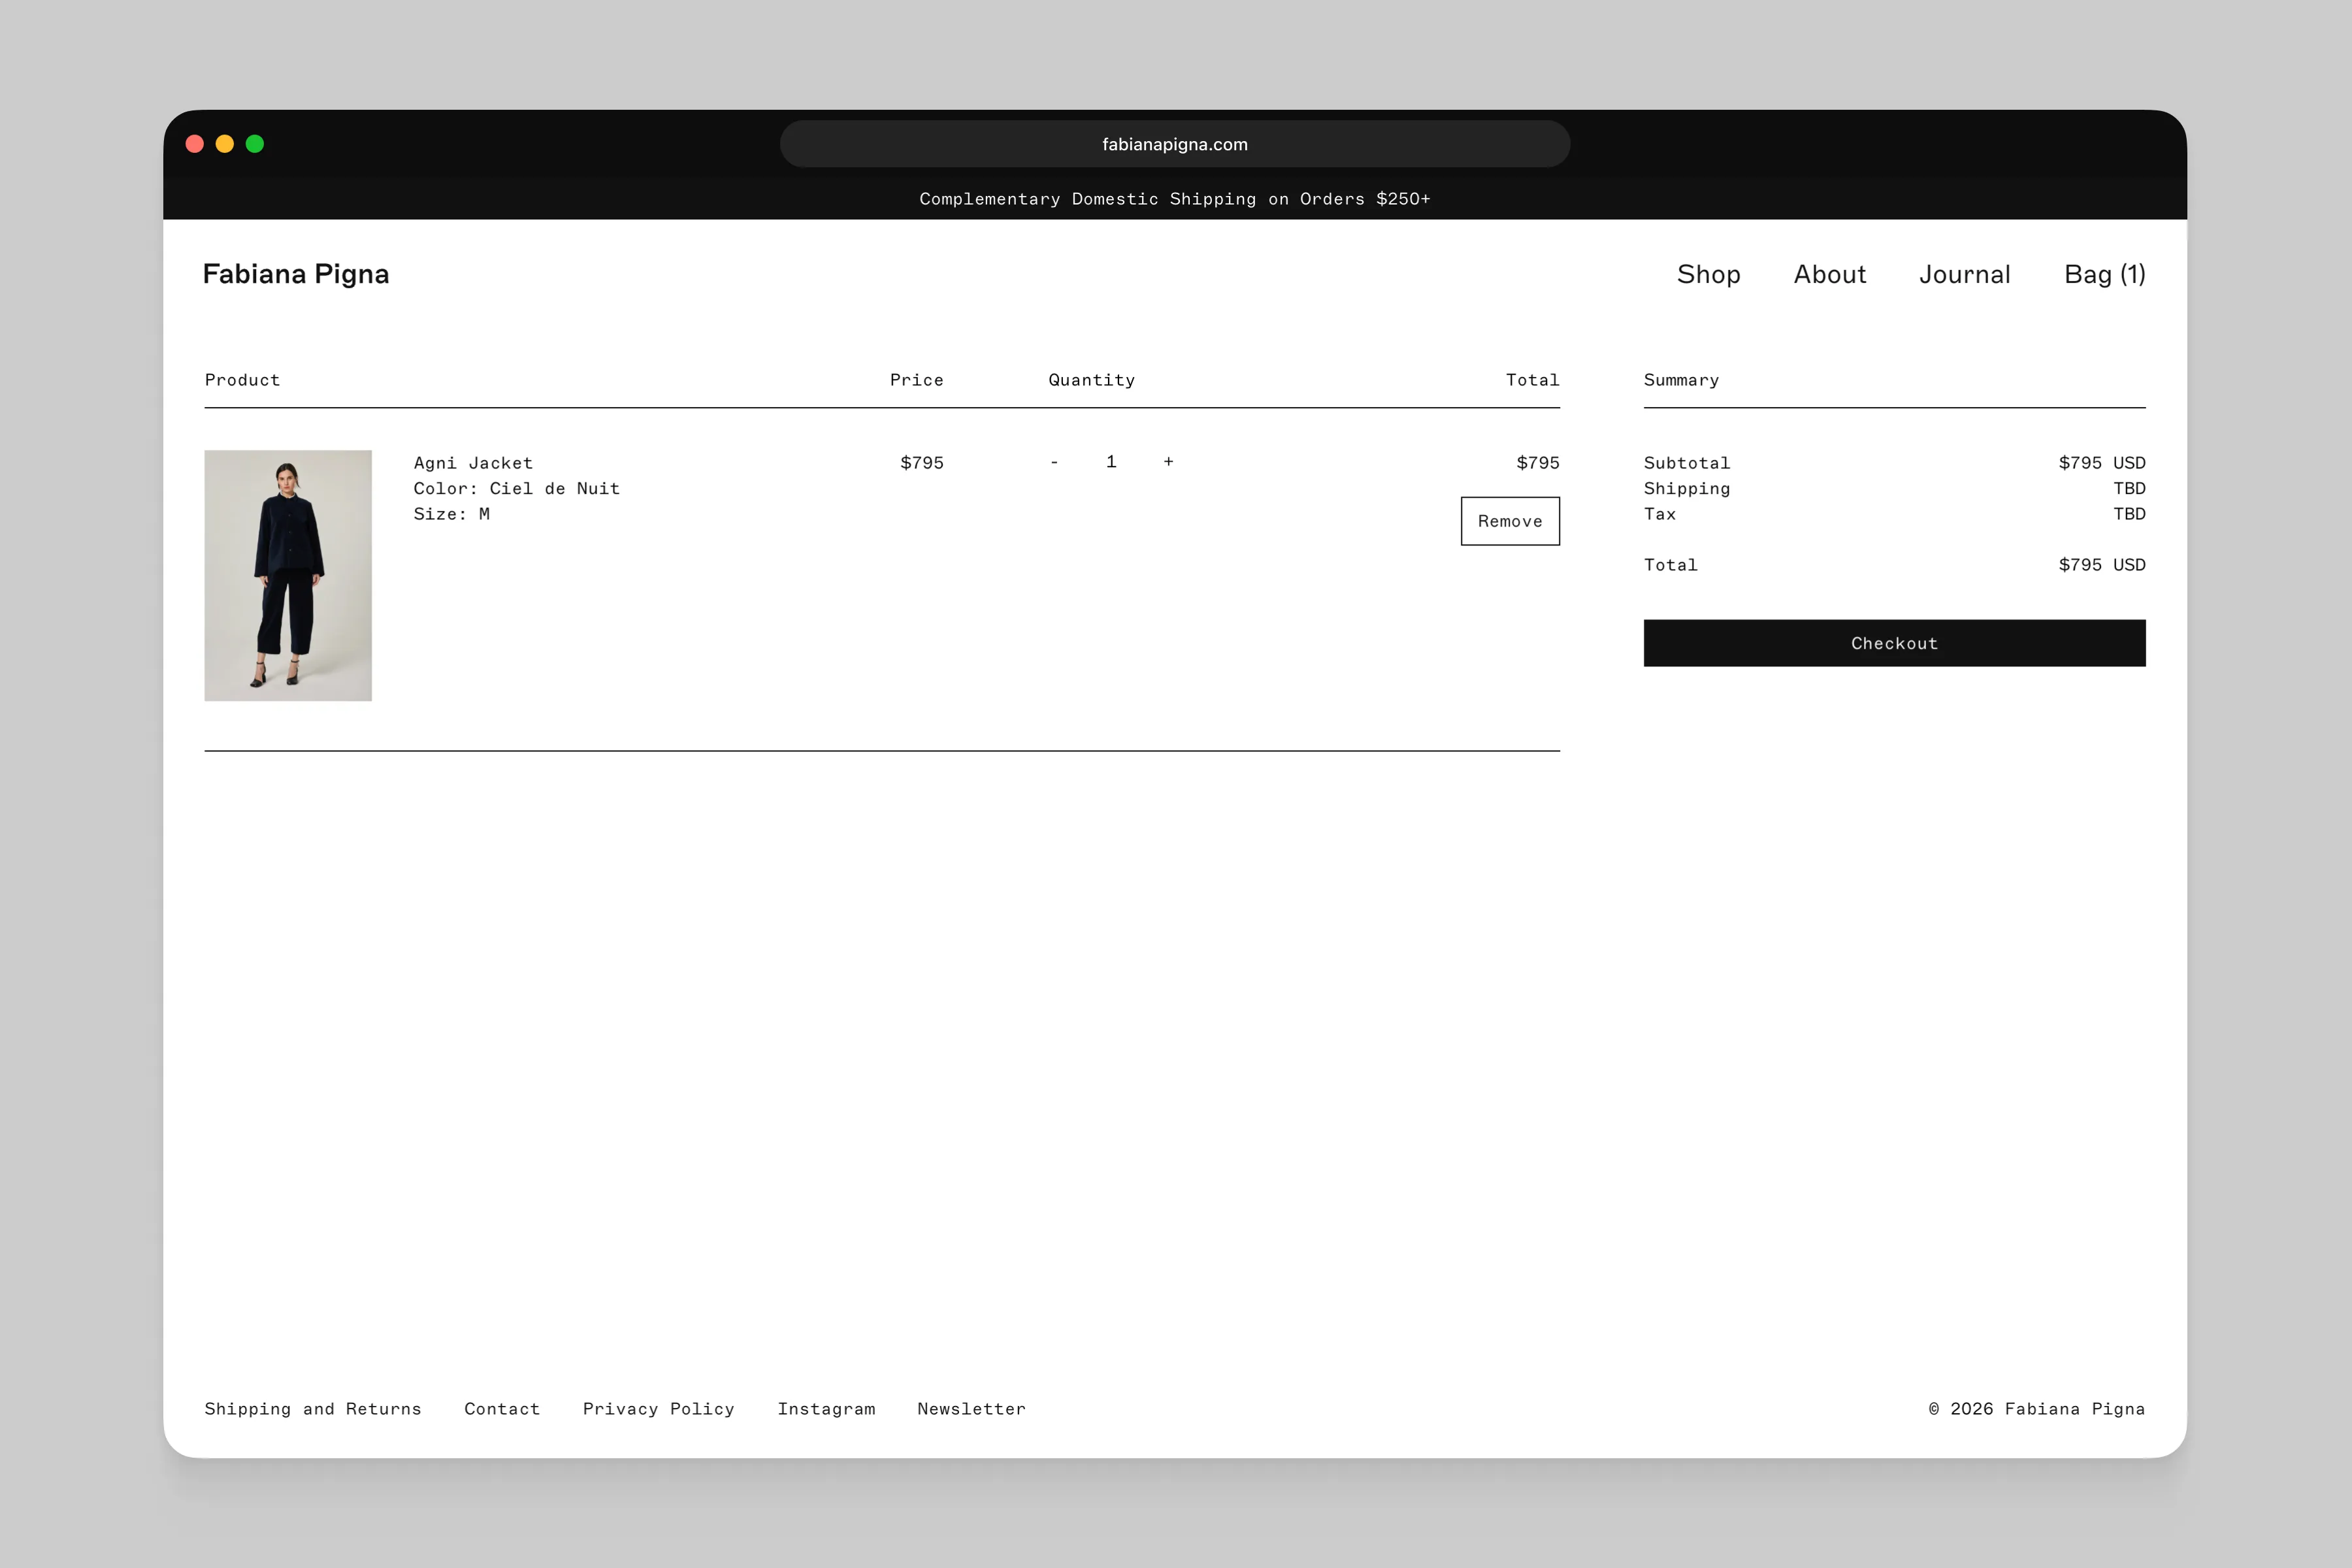The width and height of the screenshot is (2352, 1568).
Task: Click the fabianapigna.com address bar
Action: pyautogui.click(x=1174, y=144)
